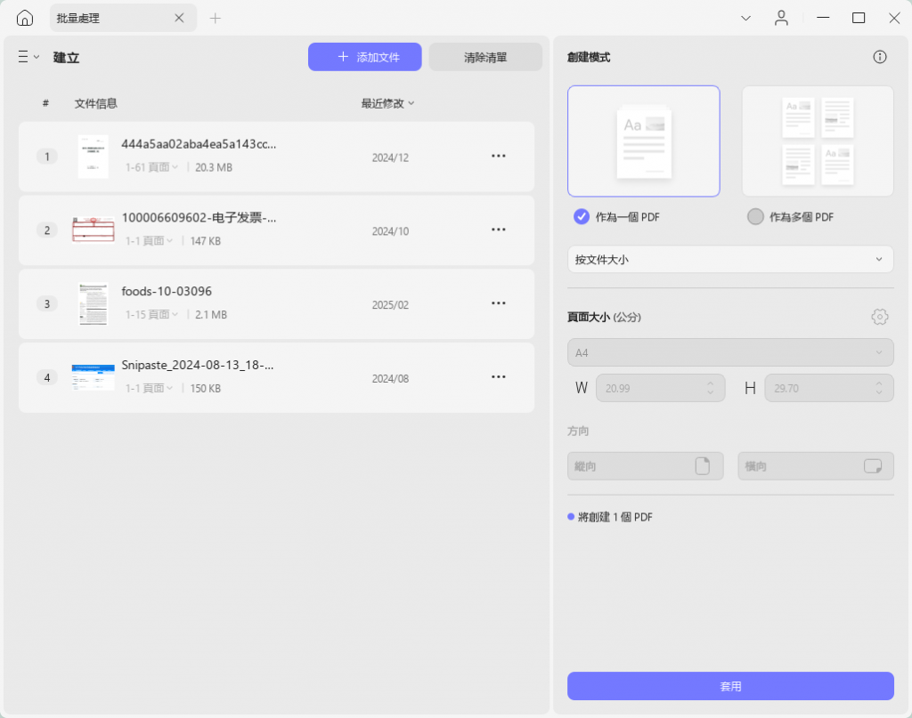Choose the multiple PDF mode card
Image resolution: width=912 pixels, height=718 pixels.
coord(818,141)
